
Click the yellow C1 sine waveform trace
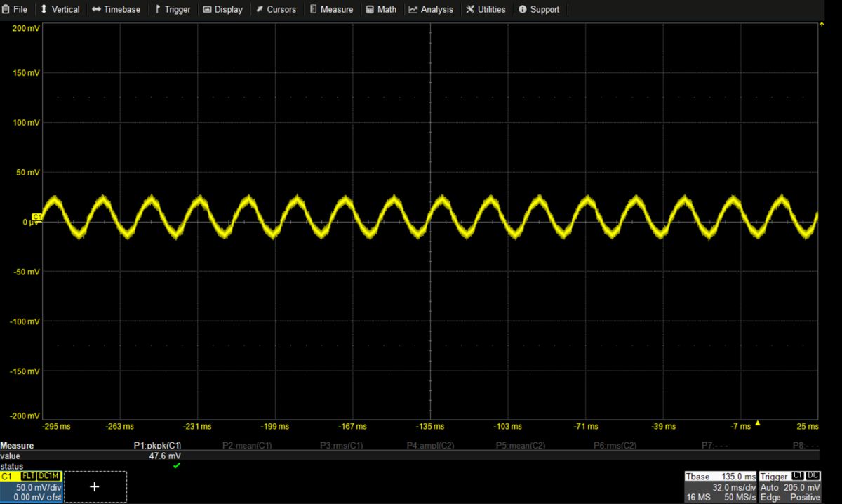tap(429, 218)
